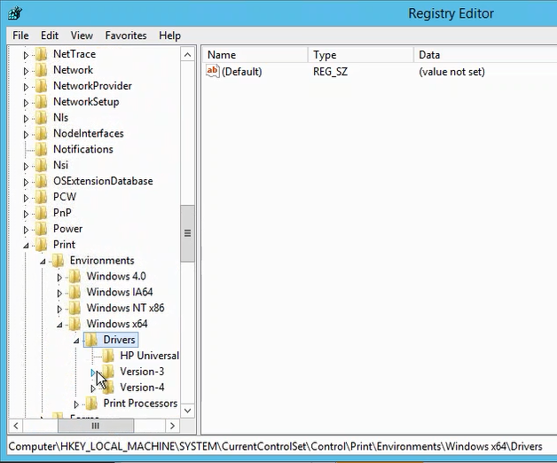Select the Notifications folder icon
The width and height of the screenshot is (557, 463).
click(x=41, y=150)
